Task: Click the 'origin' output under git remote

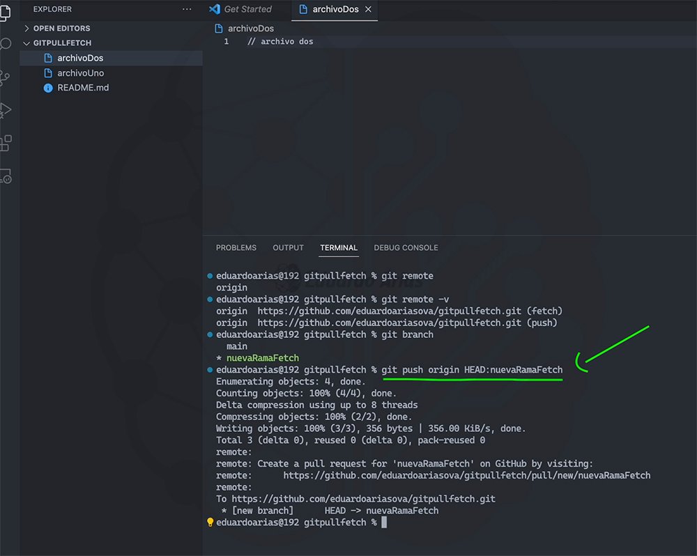Action: point(231,288)
